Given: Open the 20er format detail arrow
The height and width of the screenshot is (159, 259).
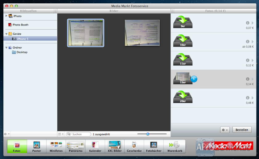Looking at the screenshot, I should [253, 98].
